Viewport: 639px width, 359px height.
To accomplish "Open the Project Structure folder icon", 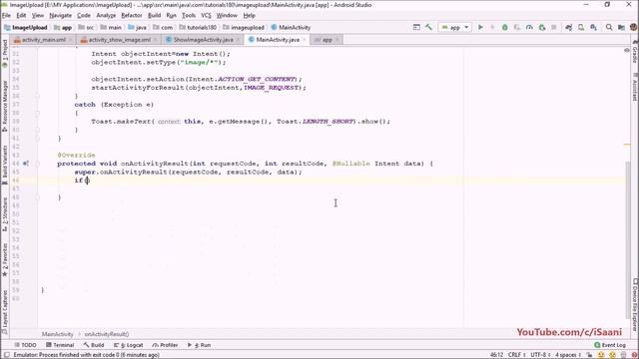I will coord(621,27).
